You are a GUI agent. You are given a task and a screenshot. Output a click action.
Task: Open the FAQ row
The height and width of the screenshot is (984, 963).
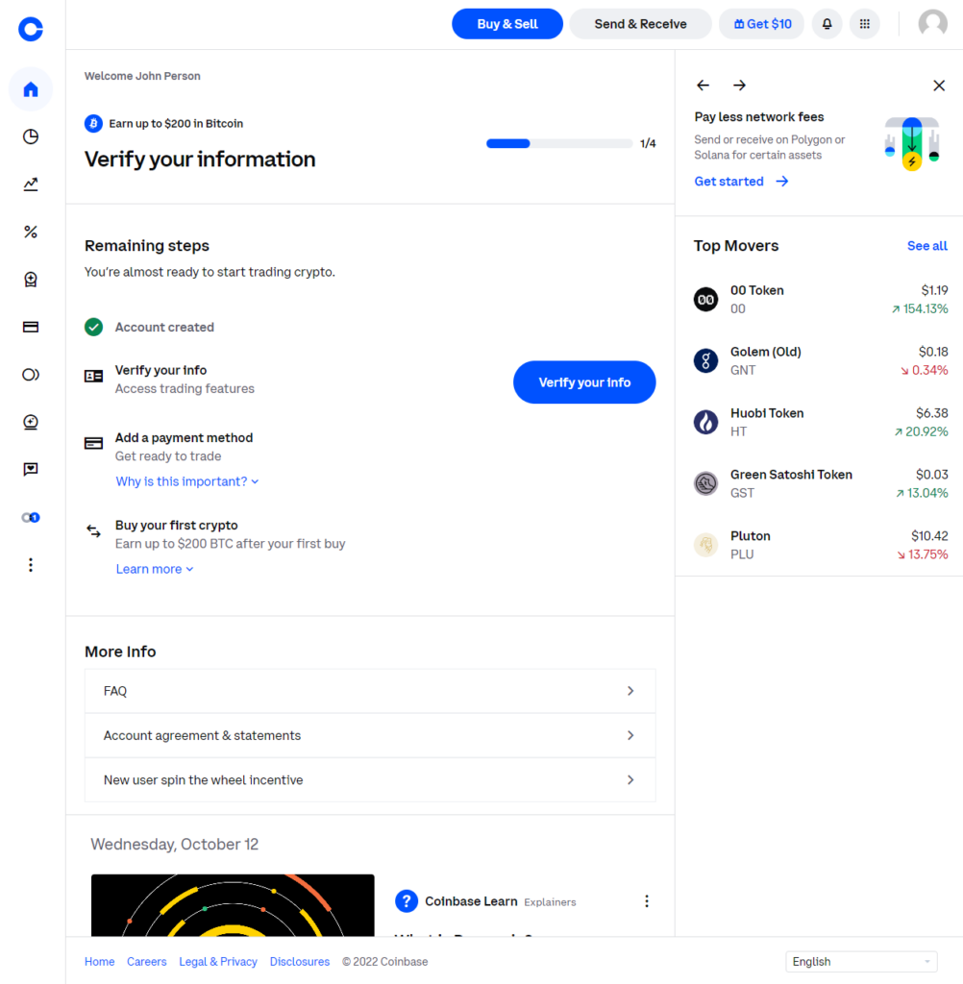point(370,691)
